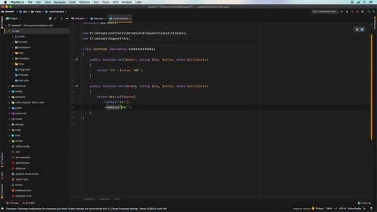Image resolution: width=377 pixels, height=212 pixels.
Task: Click the first browser icon in editor popup
Action: click(357, 29)
